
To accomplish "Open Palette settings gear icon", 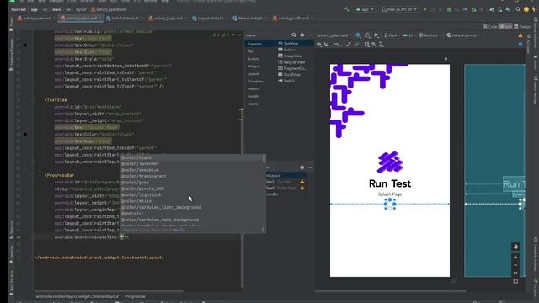I will coord(302,35).
